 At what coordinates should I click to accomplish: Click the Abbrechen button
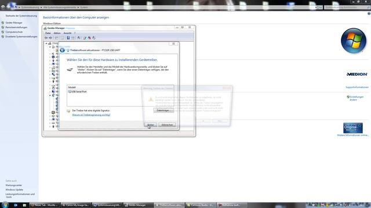167,125
